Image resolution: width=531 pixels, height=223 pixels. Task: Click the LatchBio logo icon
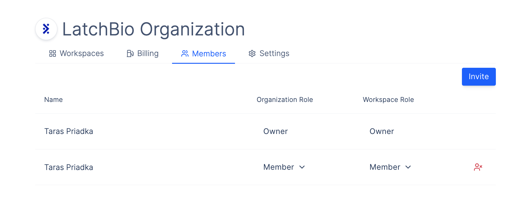46,29
